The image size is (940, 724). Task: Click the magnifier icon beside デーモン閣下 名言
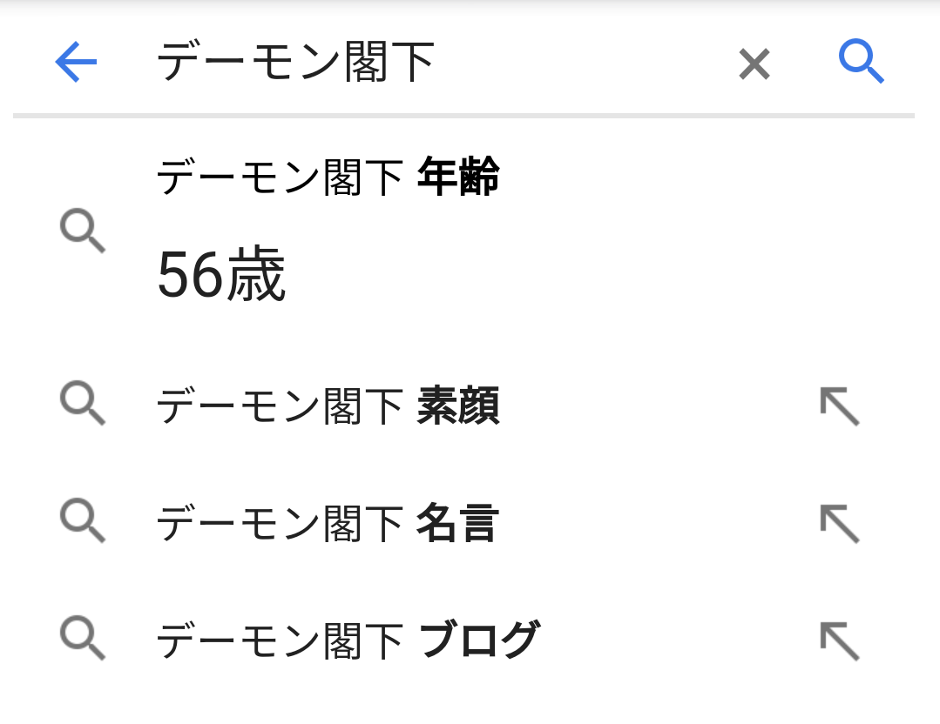coord(83,522)
